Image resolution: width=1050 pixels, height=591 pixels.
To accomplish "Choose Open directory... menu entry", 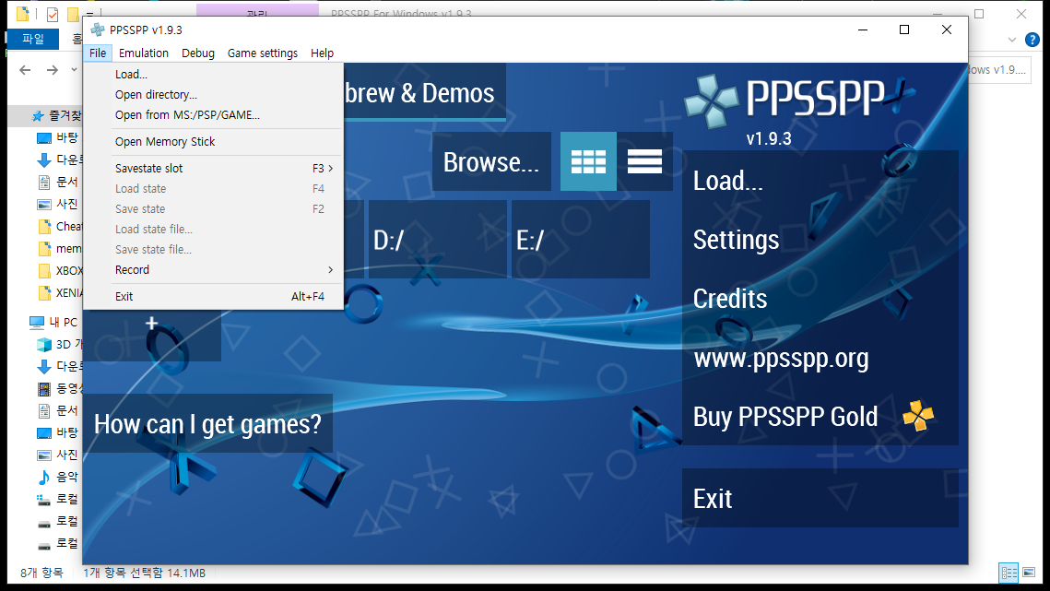I will (x=214, y=94).
